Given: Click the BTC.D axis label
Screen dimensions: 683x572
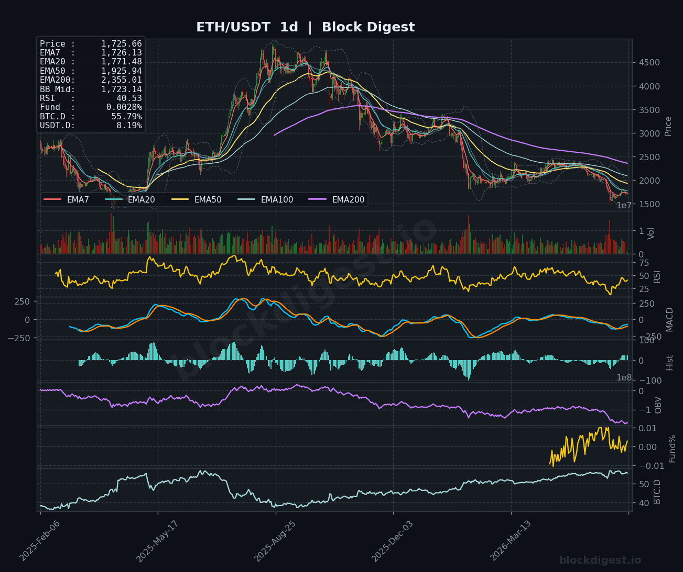Looking at the screenshot, I should click(658, 491).
